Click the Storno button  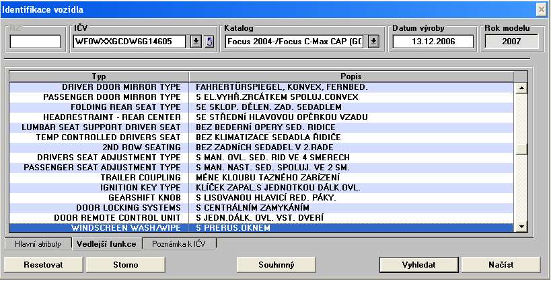[x=126, y=264]
